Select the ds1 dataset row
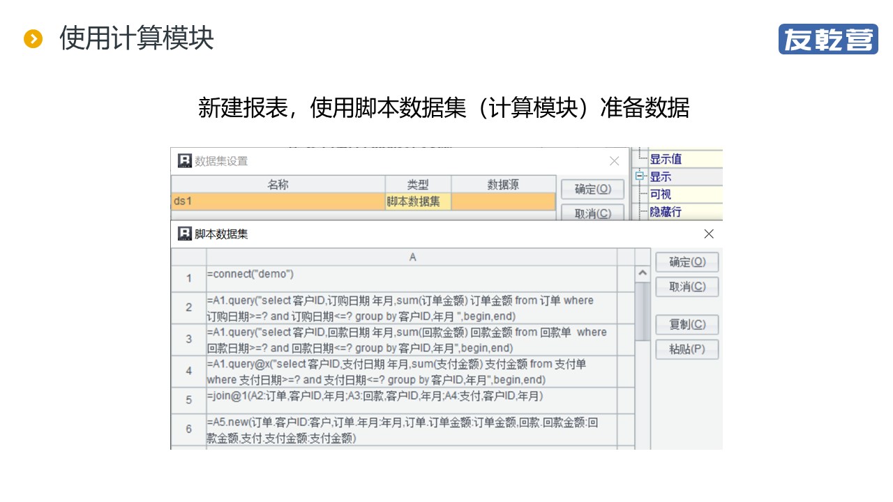Screen dimensions: 893x502 click(x=363, y=201)
